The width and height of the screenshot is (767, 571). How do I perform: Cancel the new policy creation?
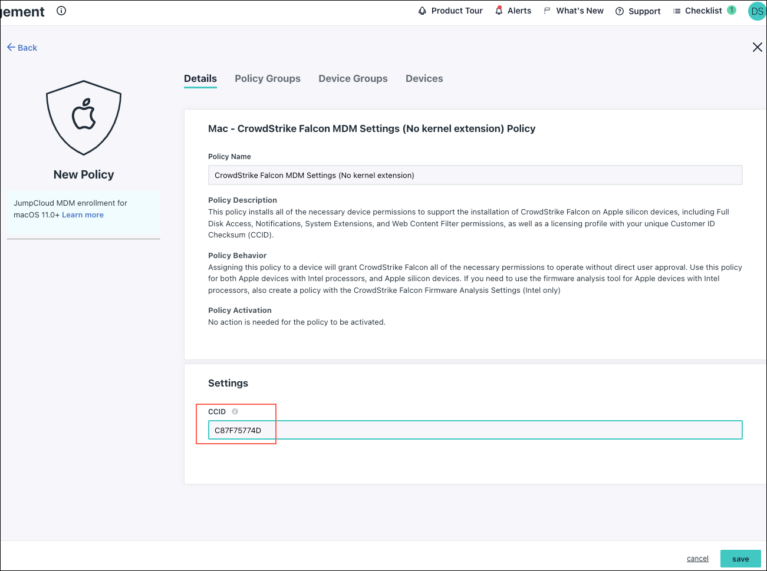tap(697, 558)
